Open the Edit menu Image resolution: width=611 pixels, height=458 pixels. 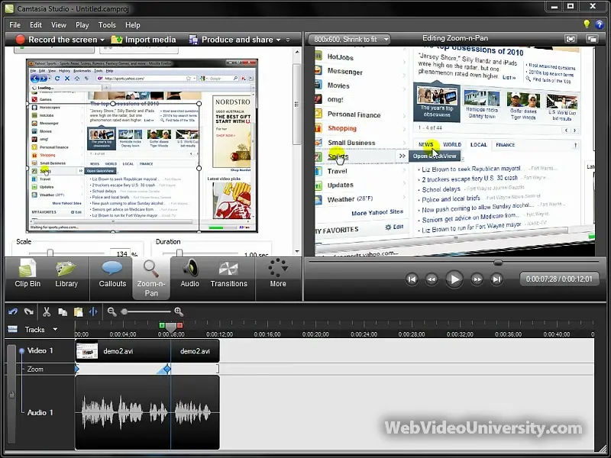(x=36, y=25)
